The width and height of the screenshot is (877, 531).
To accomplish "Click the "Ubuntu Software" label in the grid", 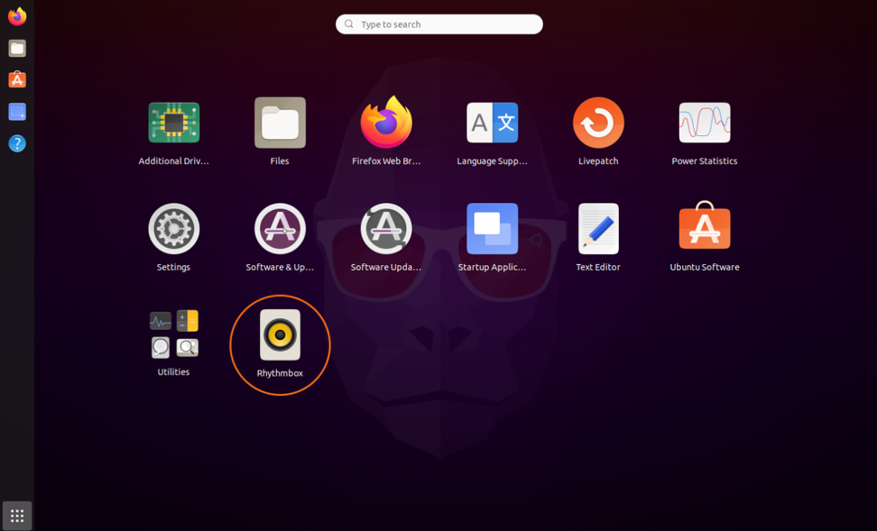I will [705, 267].
